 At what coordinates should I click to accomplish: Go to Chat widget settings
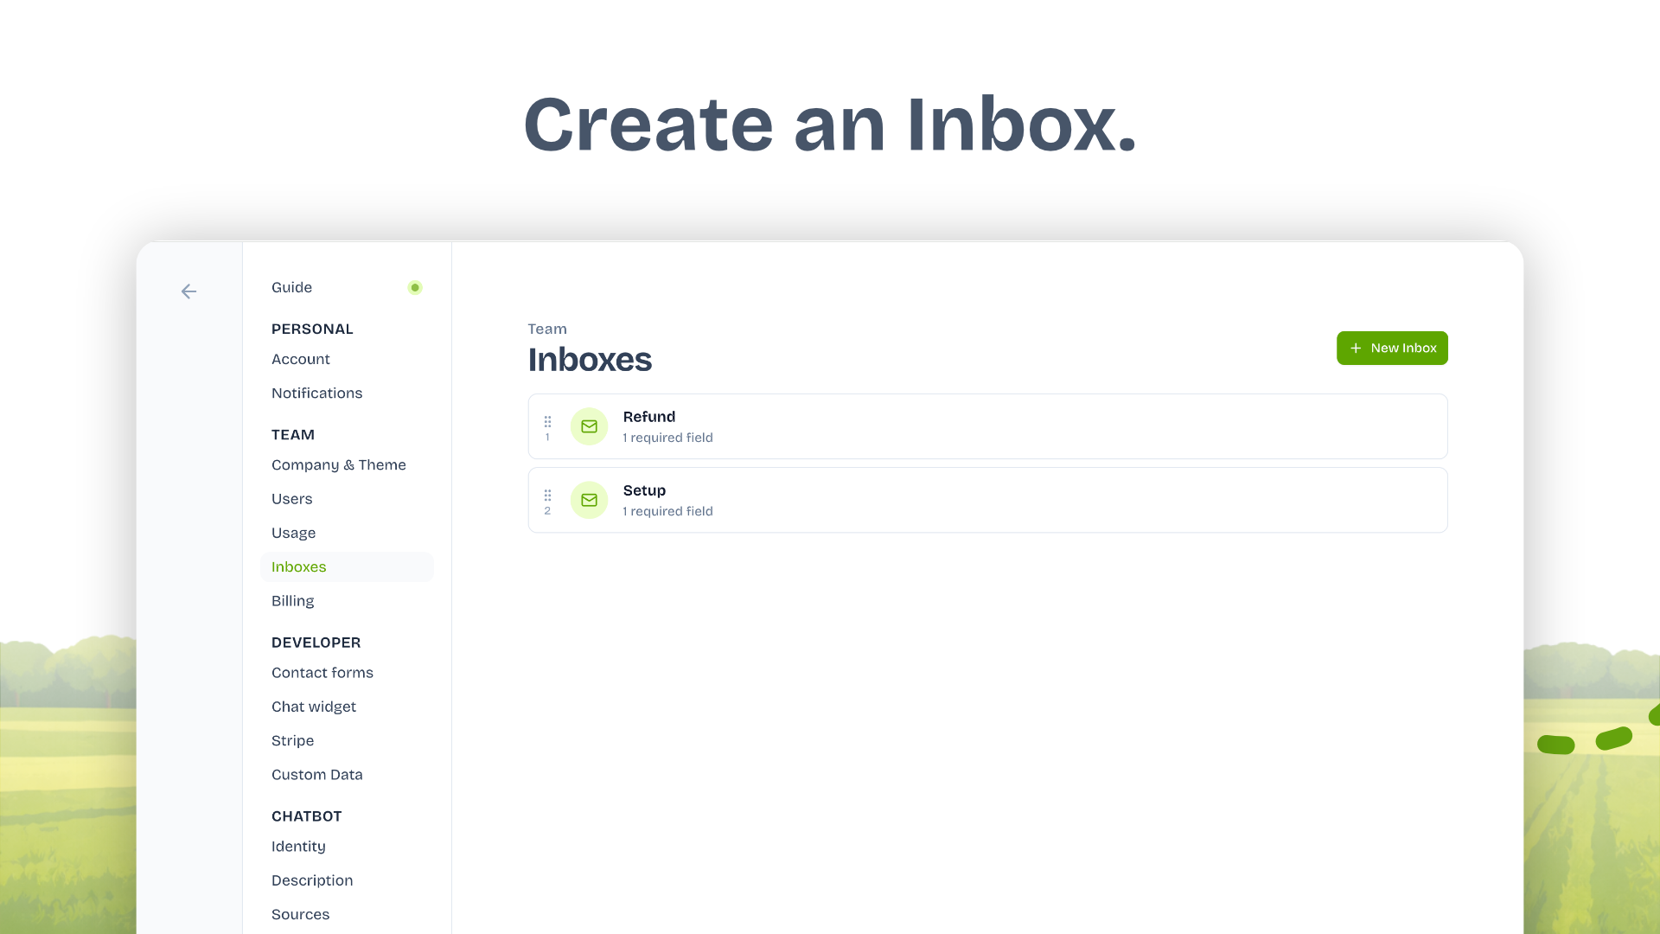pos(313,707)
